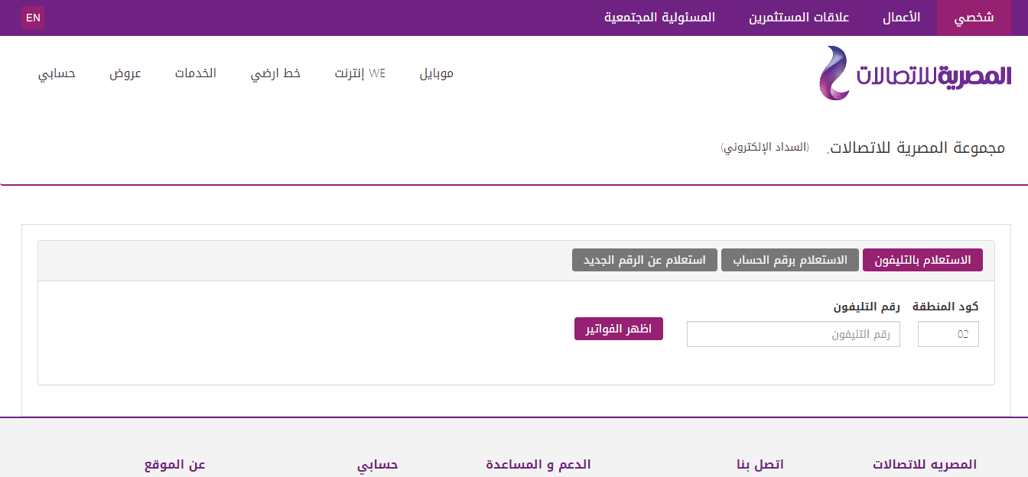
Task: Click the الدعم و المساعدة footer heading
Action: 538,464
